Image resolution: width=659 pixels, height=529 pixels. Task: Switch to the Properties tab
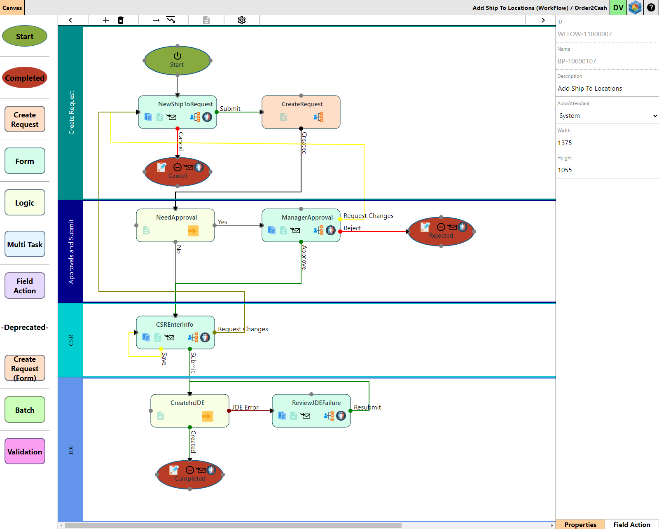(x=580, y=524)
